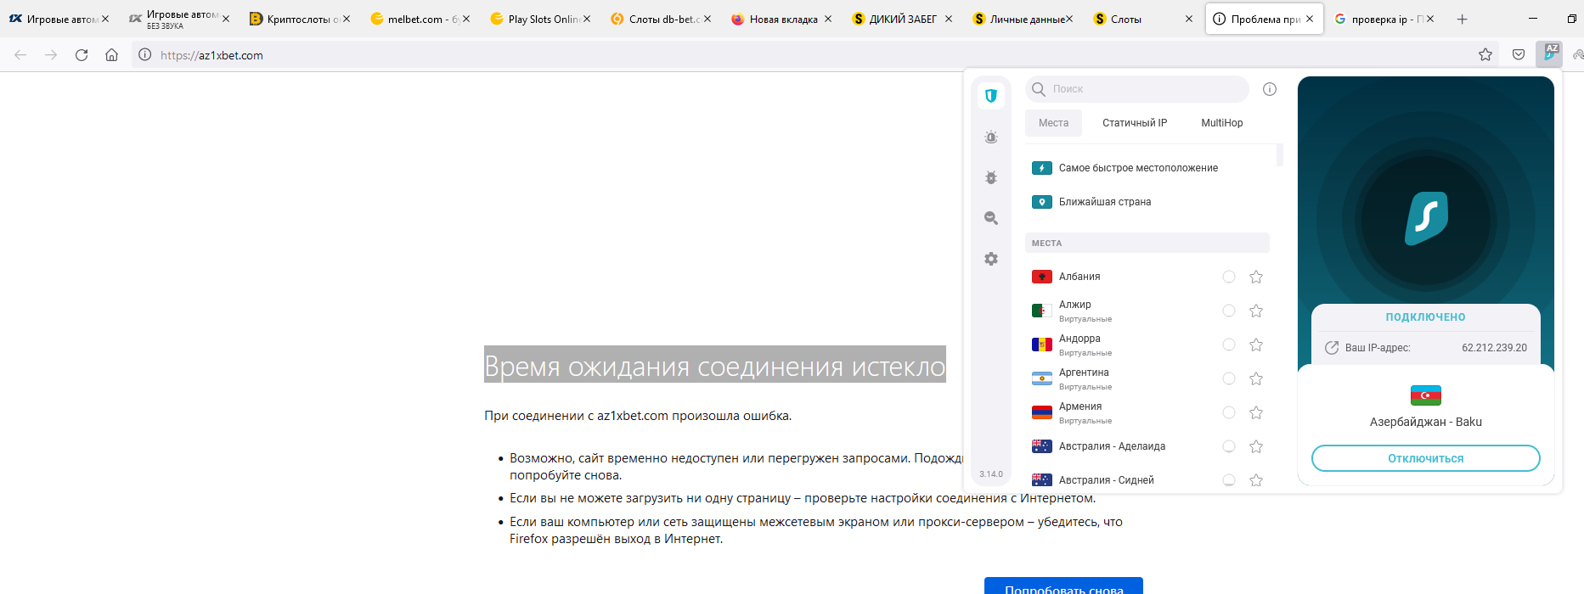Favorite Австралия - Аделаида with its star
This screenshot has height=594, width=1584.
(x=1256, y=446)
